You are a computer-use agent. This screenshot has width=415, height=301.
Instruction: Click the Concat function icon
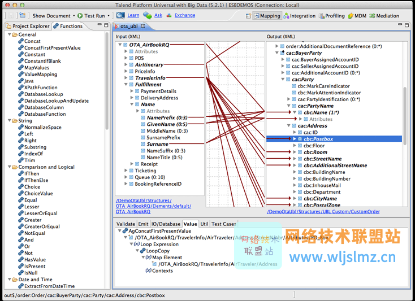[x=21, y=41]
